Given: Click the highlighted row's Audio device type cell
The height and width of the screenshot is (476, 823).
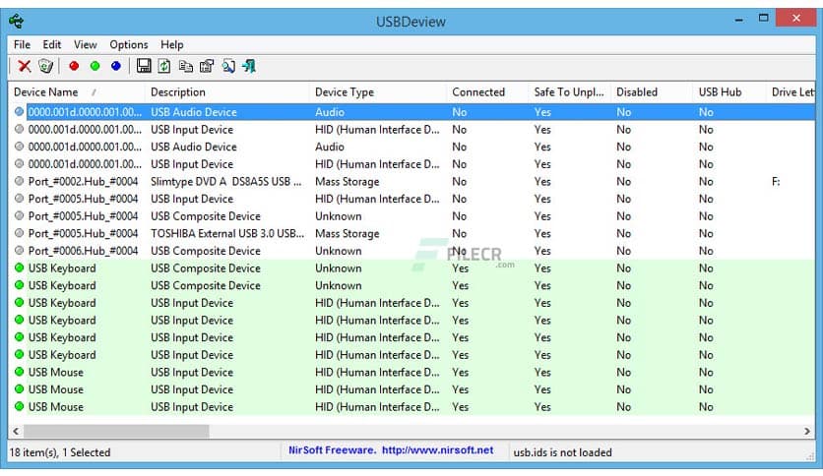Looking at the screenshot, I should pyautogui.click(x=330, y=112).
